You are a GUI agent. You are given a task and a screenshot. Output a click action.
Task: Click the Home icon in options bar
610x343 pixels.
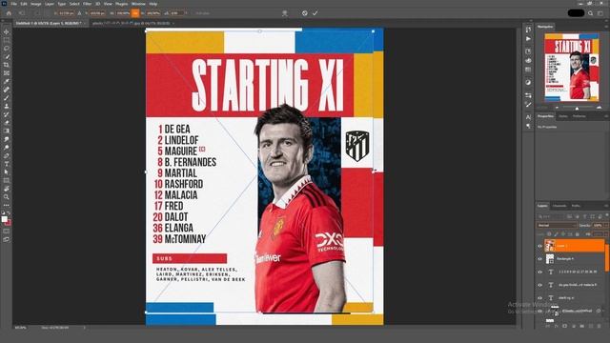(x=9, y=13)
